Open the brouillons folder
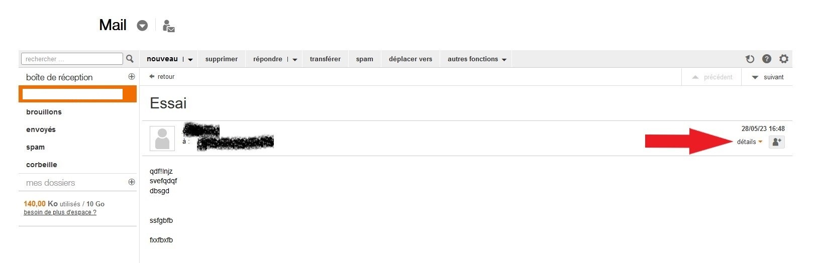 [x=44, y=112]
